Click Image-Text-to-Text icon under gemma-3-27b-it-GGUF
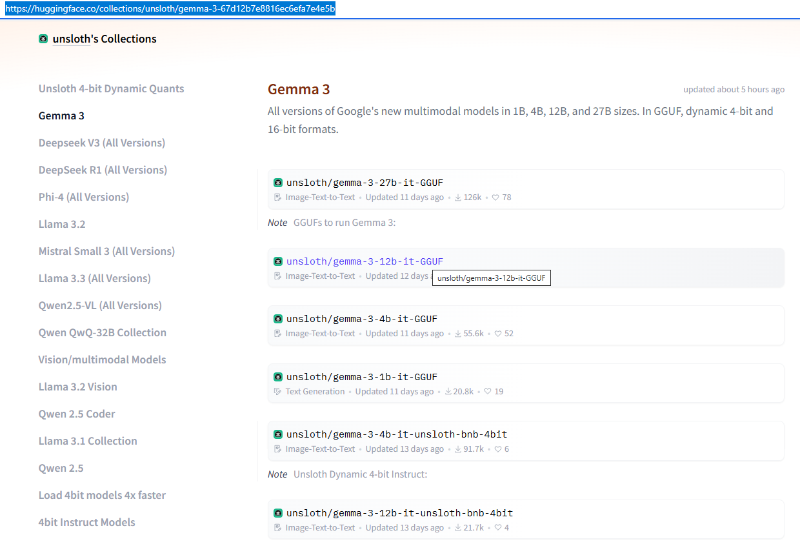The height and width of the screenshot is (546, 800). (278, 197)
